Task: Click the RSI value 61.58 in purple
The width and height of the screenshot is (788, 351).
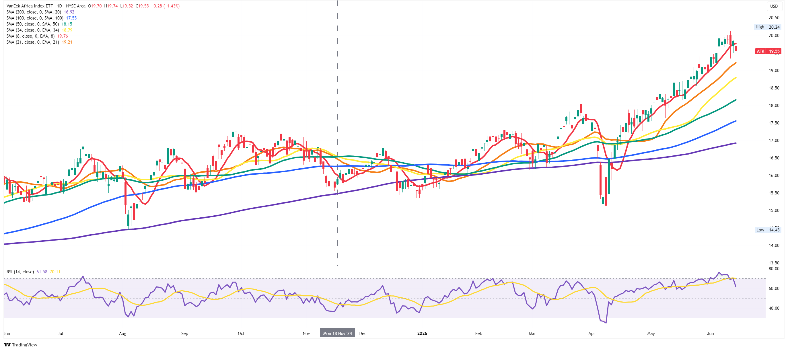Action: coord(42,272)
